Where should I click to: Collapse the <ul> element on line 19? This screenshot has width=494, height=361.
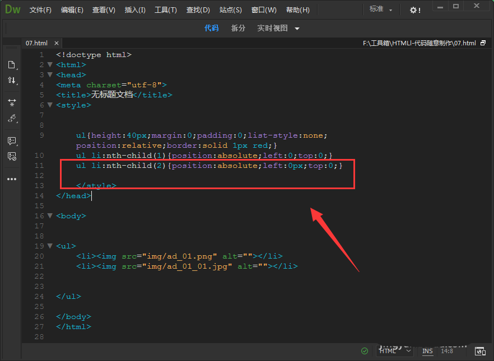(x=50, y=246)
